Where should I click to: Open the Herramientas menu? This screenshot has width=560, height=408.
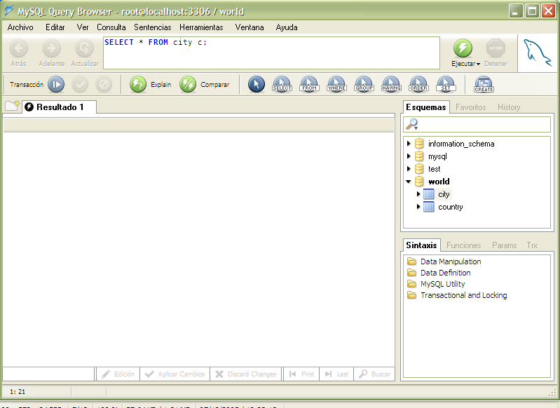(201, 27)
